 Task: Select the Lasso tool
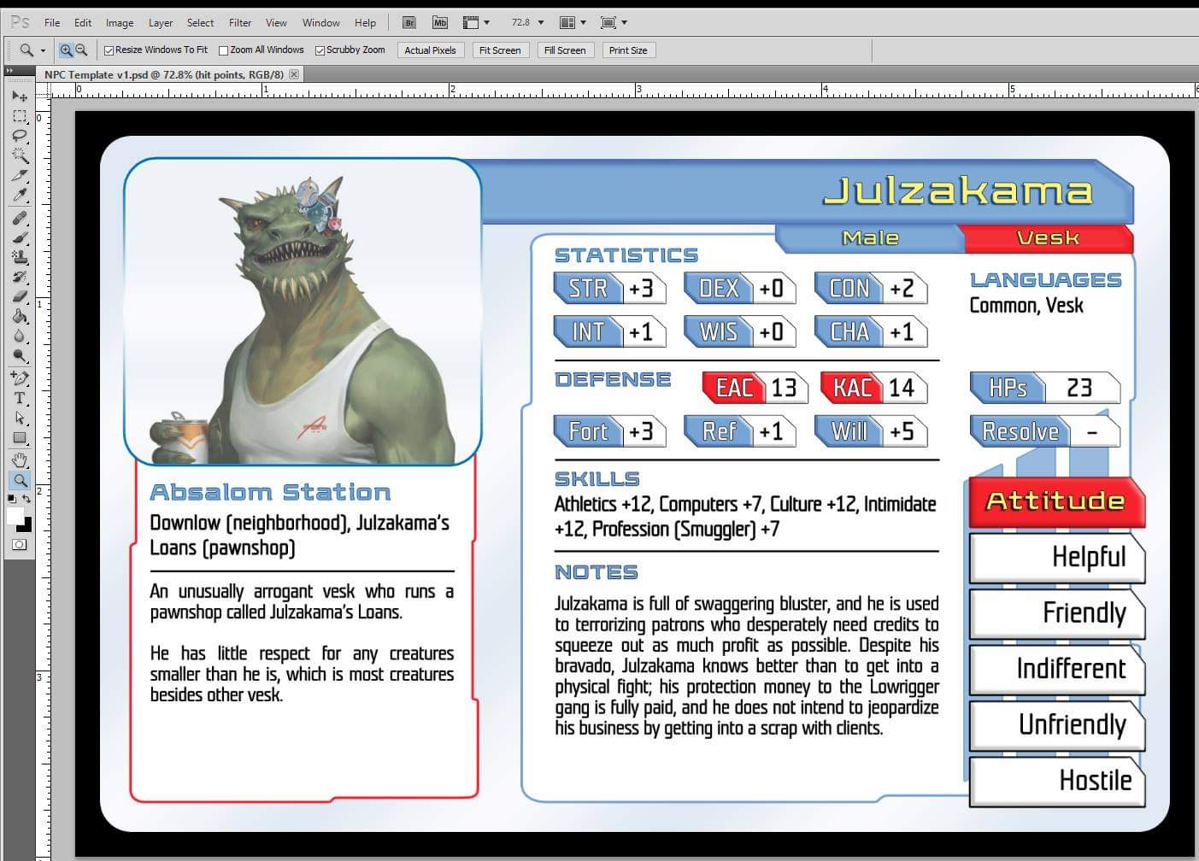(x=20, y=136)
